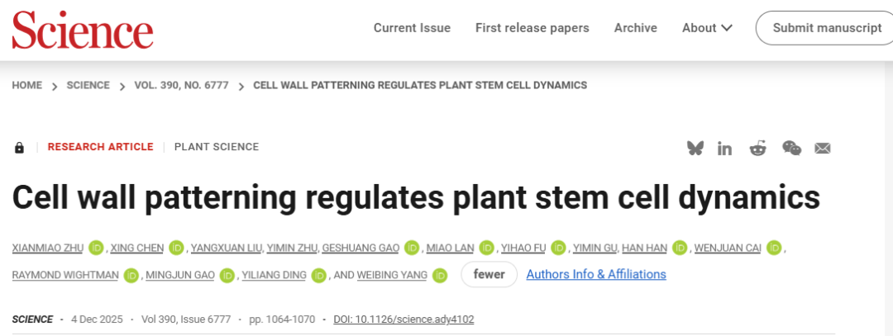Screen dimensions: 893x336
Task: Click the Science logo
Action: click(83, 30)
